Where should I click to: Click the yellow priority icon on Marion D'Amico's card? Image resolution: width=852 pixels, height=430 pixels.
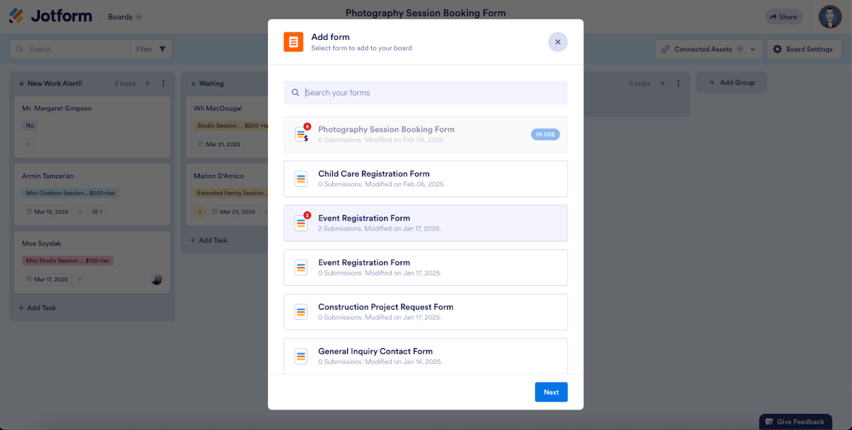coord(200,212)
